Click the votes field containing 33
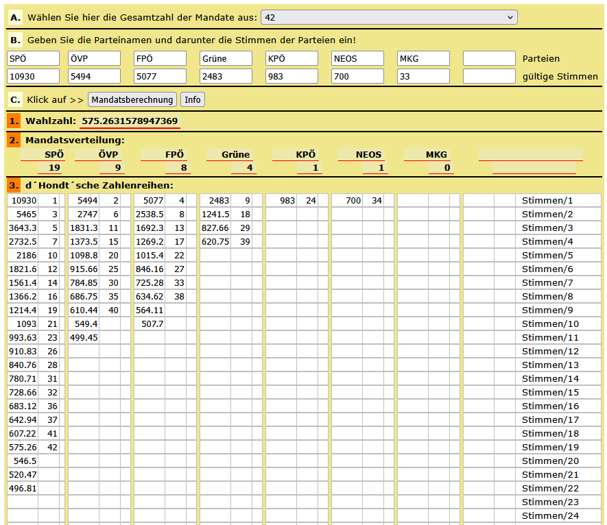 tap(423, 77)
